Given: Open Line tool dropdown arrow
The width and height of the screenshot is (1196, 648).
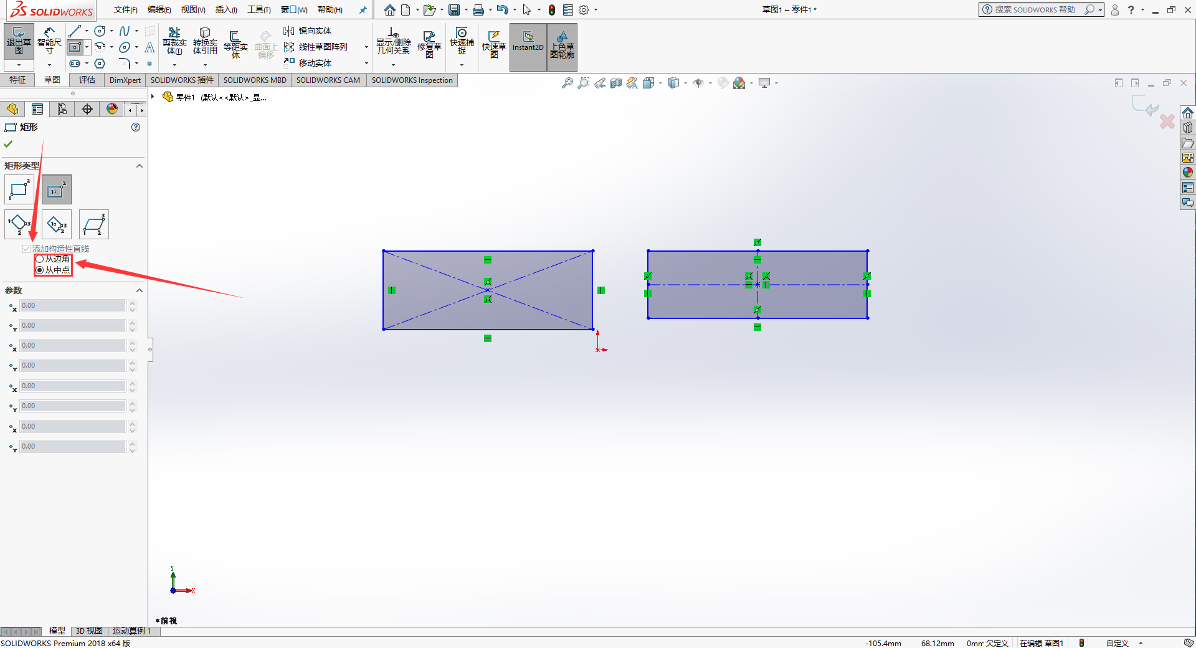Looking at the screenshot, I should point(87,31).
